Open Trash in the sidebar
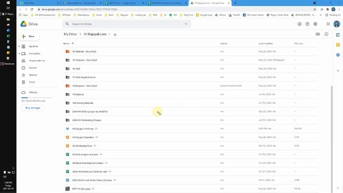 pyautogui.click(x=32, y=82)
